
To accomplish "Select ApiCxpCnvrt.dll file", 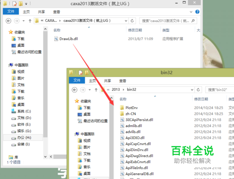I will coord(135,144).
